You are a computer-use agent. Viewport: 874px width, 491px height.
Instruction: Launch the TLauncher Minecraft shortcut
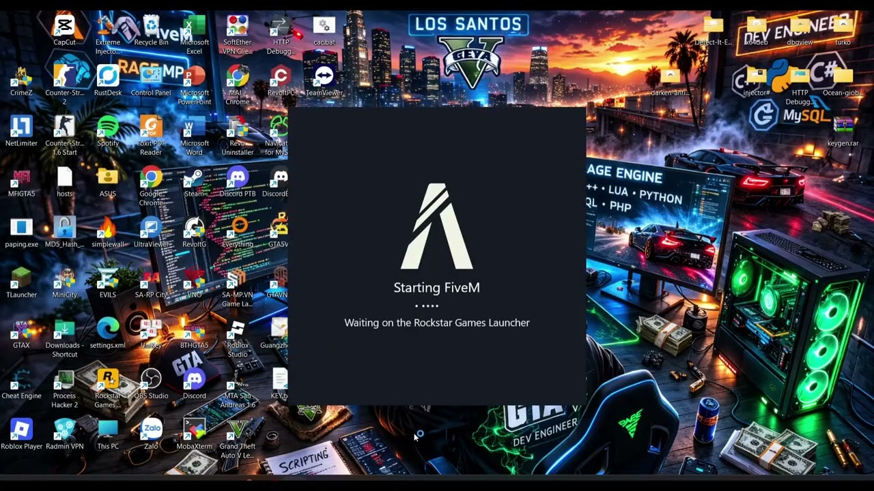[21, 279]
